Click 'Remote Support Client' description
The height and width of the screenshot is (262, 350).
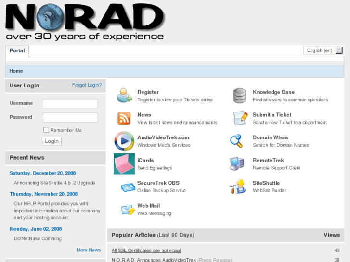276,168
